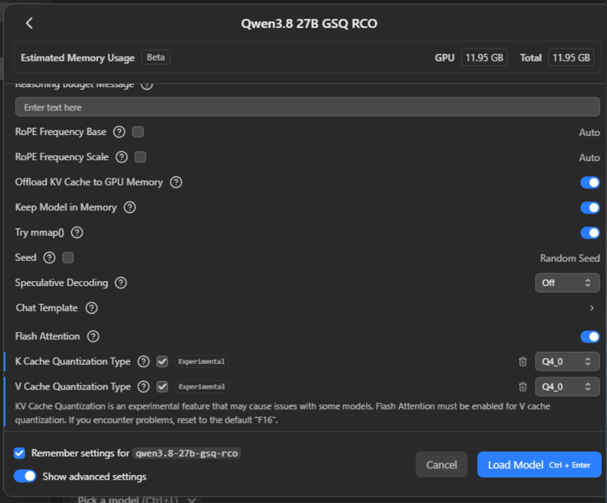Click the Random Seed value text
Screen dimensions: 607x503
pos(570,258)
